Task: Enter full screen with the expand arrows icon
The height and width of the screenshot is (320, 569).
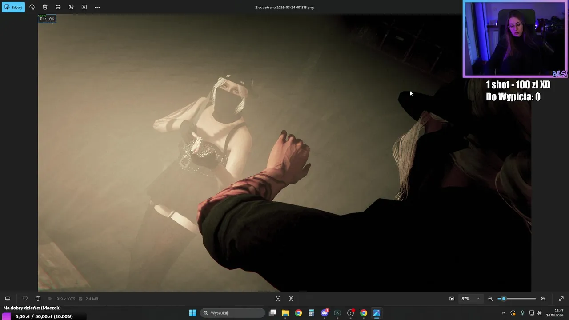Action: [x=561, y=299]
